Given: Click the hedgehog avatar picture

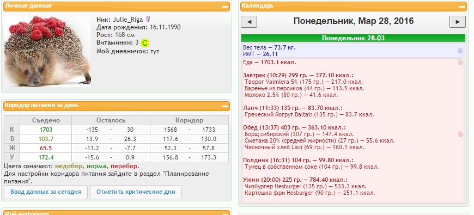Looking at the screenshot, I should (47, 51).
